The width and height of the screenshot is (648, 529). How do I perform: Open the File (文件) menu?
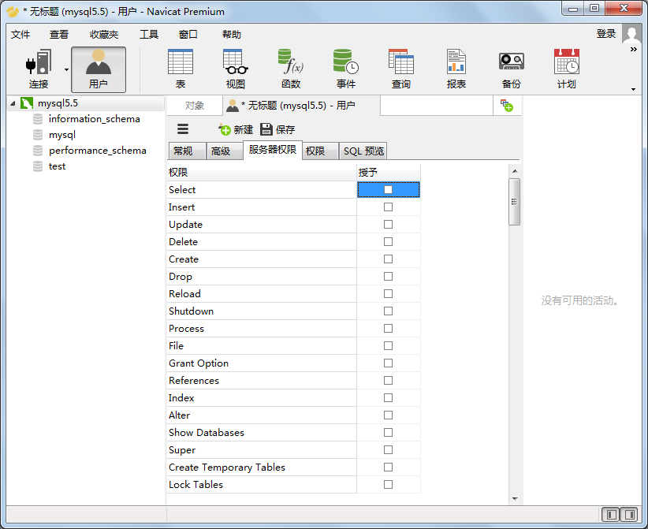(x=20, y=35)
